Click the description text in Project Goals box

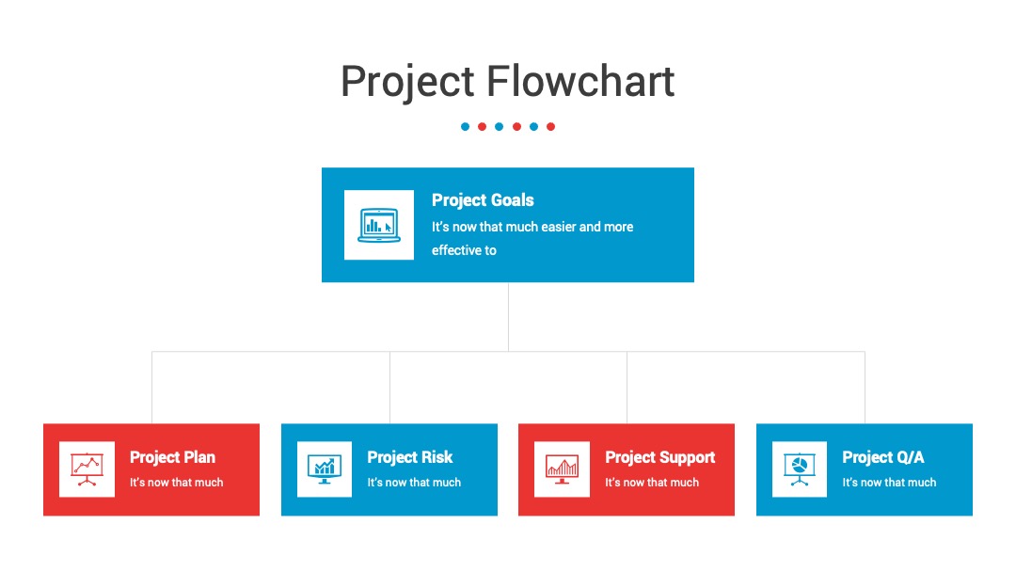click(x=532, y=238)
